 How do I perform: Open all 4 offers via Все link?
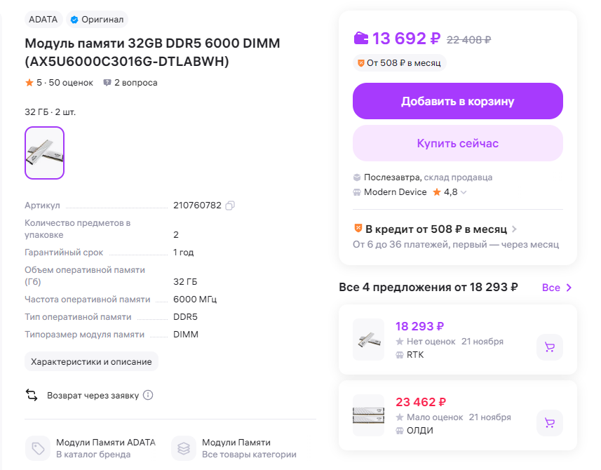pyautogui.click(x=557, y=288)
